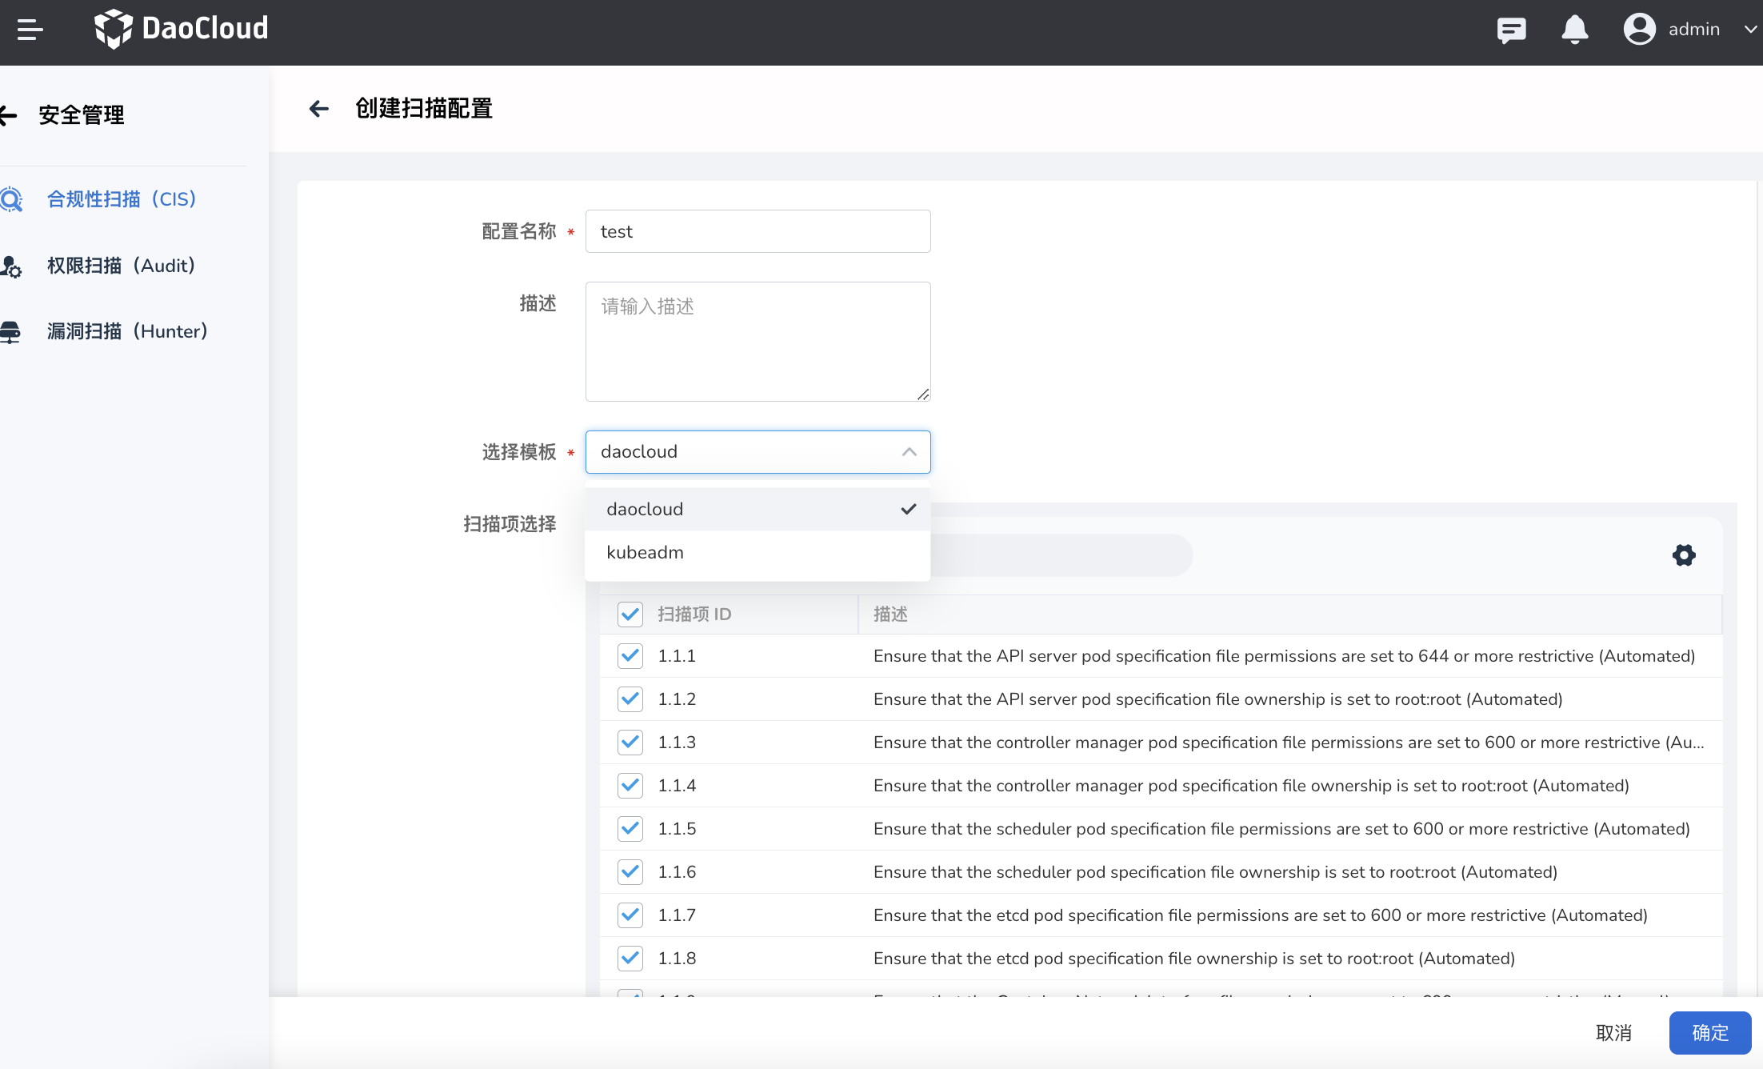Click the Audit user-gear icon

pos(11,266)
